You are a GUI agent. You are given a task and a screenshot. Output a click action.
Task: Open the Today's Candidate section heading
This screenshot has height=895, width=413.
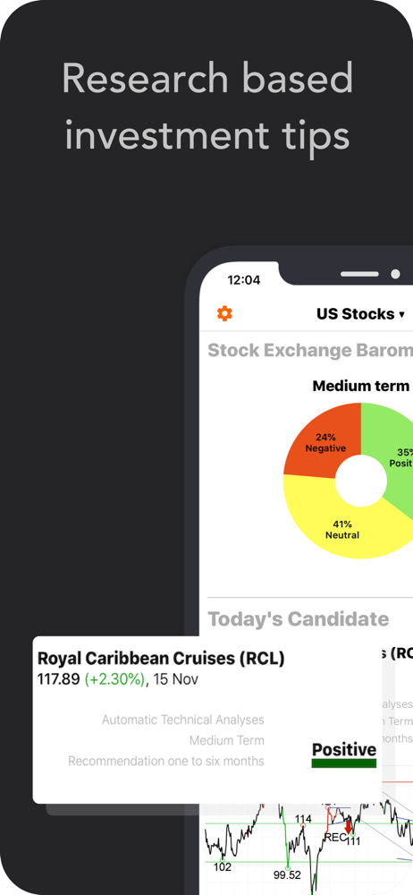coord(299,618)
